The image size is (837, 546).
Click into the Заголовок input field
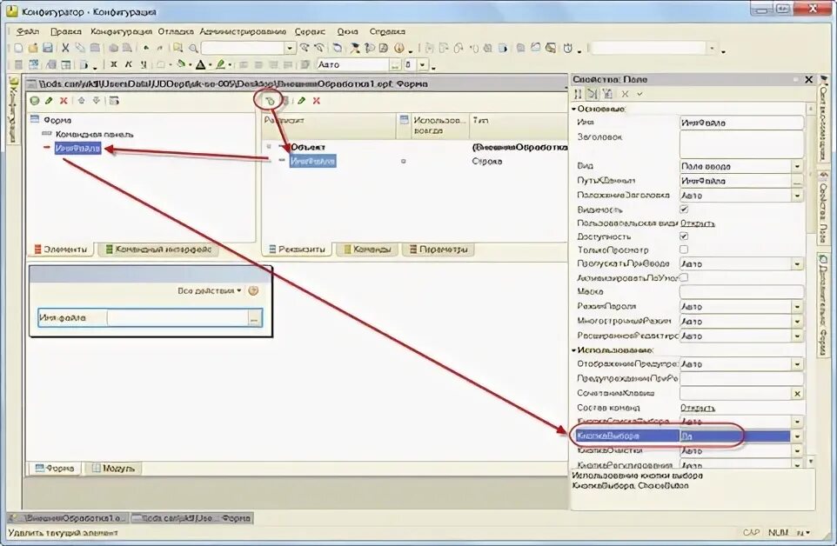[x=741, y=144]
